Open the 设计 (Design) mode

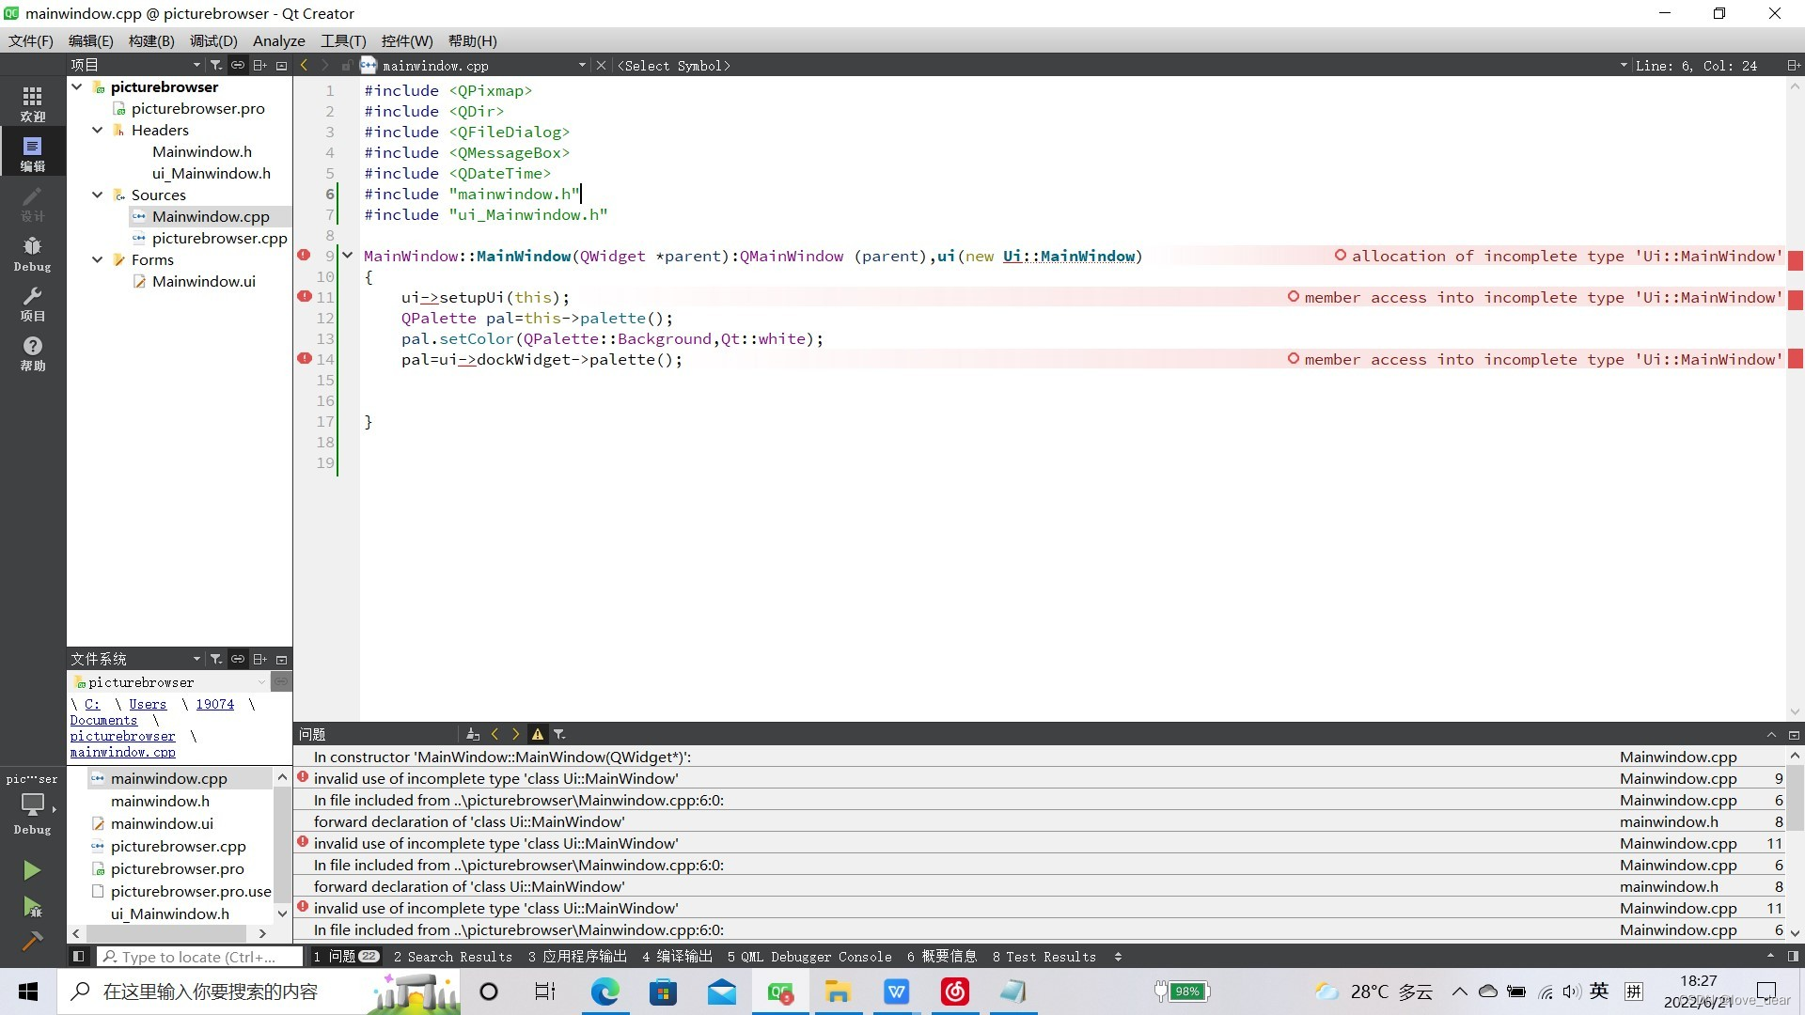click(33, 205)
